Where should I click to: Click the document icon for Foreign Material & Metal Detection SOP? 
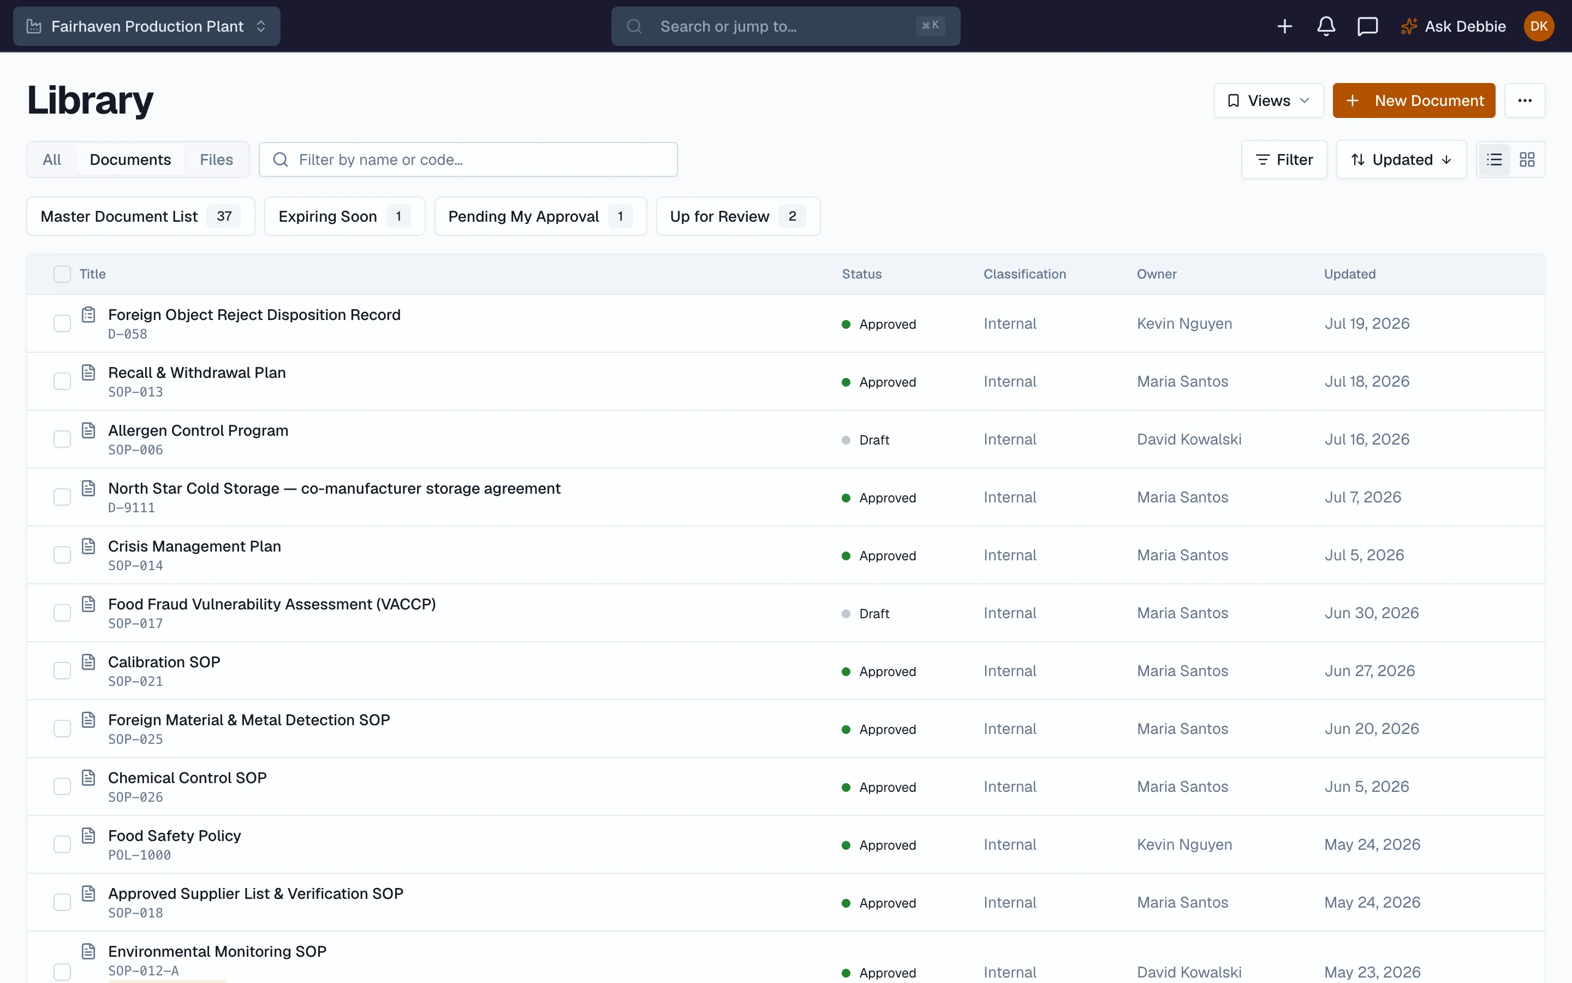[x=88, y=720]
